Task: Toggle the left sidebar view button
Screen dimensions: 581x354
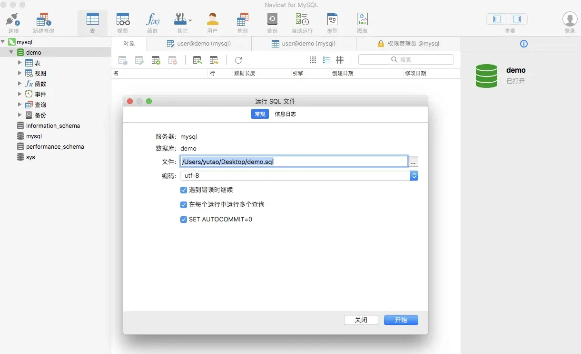Action: point(497,19)
